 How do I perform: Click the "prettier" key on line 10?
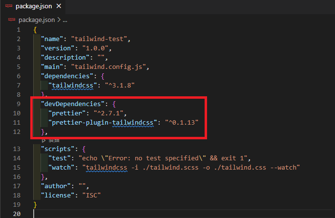67,113
